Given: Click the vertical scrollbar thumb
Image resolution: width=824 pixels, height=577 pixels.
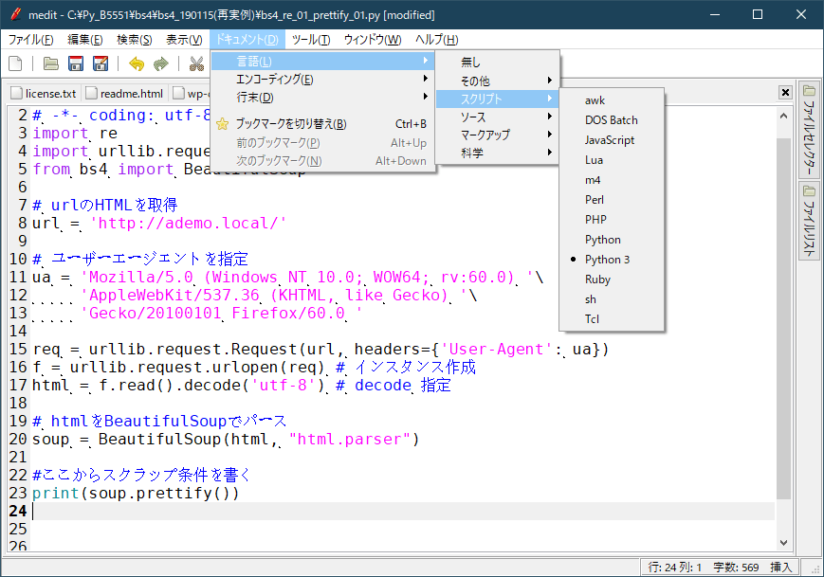Looking at the screenshot, I should tap(783, 318).
